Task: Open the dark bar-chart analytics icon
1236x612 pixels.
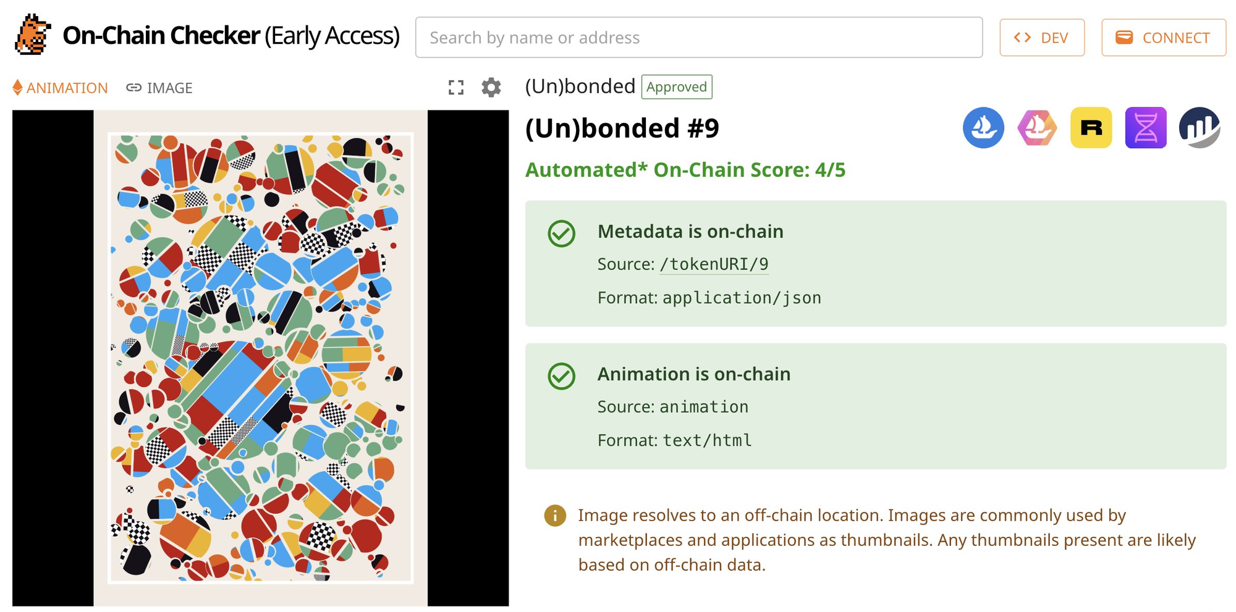Action: pyautogui.click(x=1200, y=128)
